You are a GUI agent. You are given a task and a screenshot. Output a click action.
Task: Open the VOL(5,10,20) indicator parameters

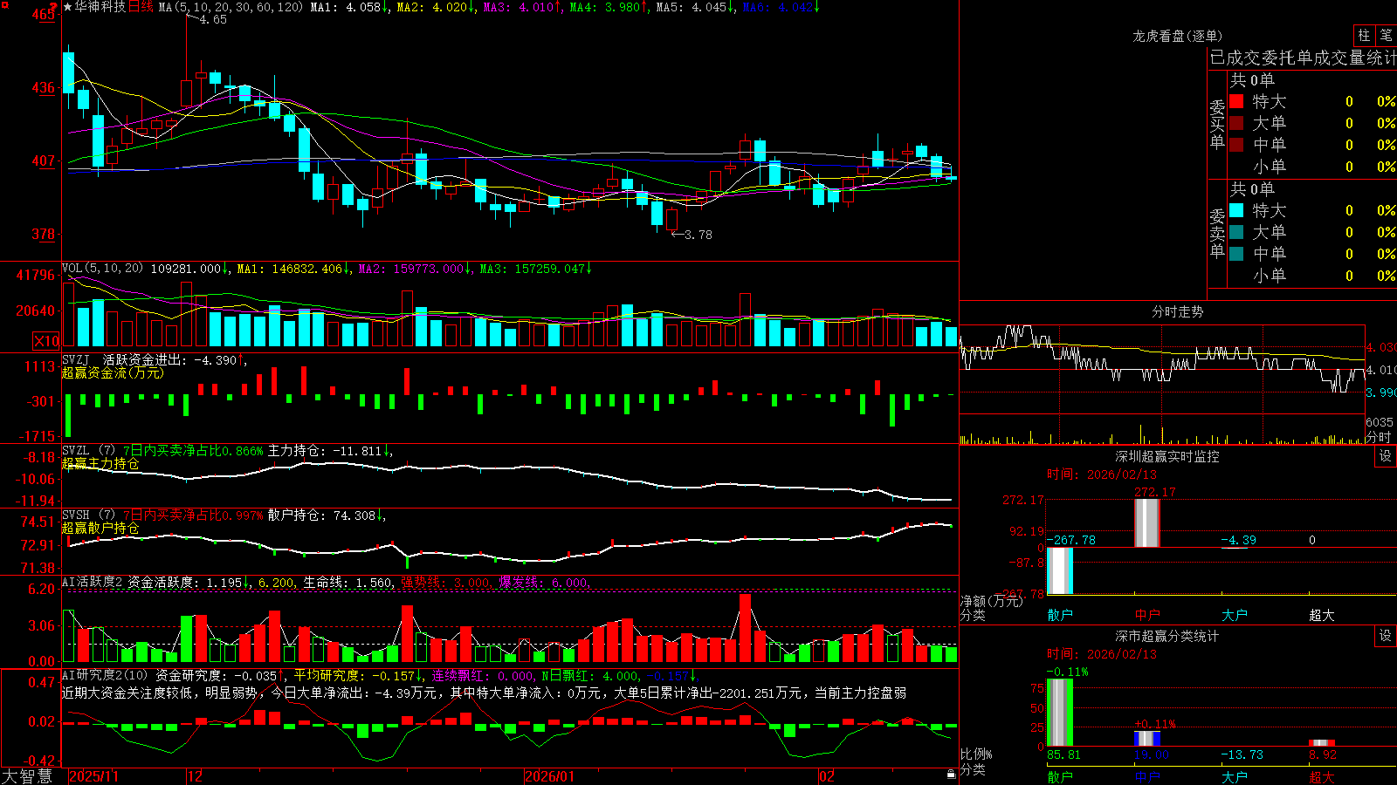point(102,269)
